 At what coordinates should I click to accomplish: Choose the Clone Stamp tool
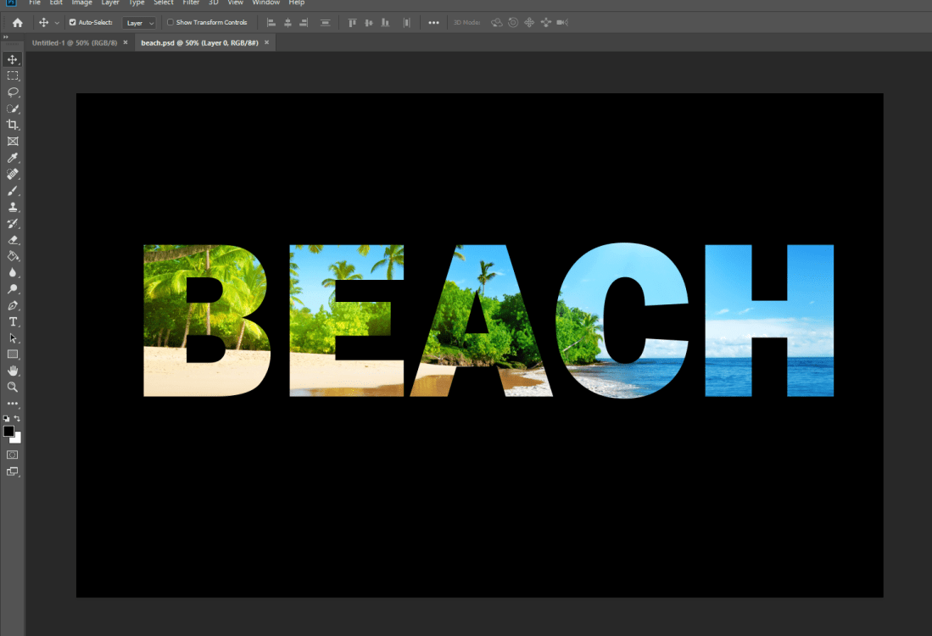[13, 207]
